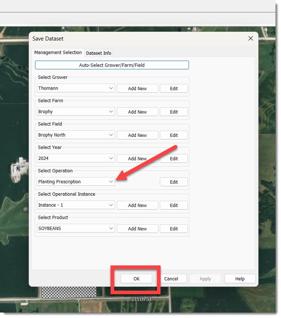The height and width of the screenshot is (318, 281).
Task: Cancel the Save Dataset dialog
Action: click(171, 279)
